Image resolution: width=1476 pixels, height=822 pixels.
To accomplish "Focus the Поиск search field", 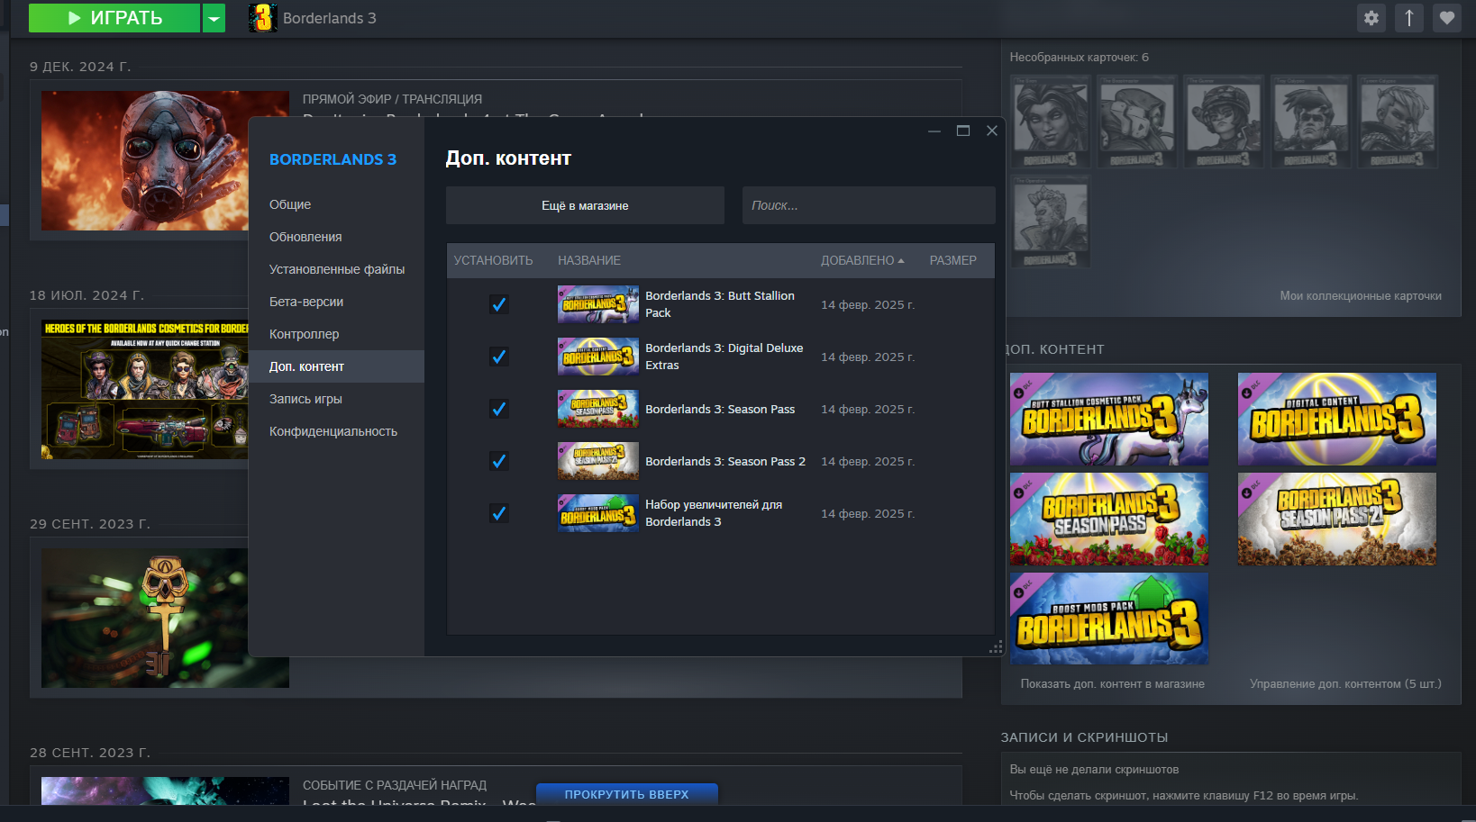I will [869, 205].
